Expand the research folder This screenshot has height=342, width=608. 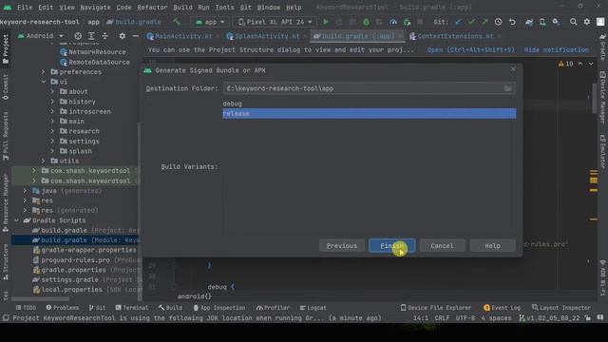pyautogui.click(x=52, y=131)
